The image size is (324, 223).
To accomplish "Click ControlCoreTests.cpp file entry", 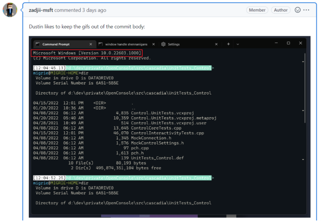I will [156, 128].
